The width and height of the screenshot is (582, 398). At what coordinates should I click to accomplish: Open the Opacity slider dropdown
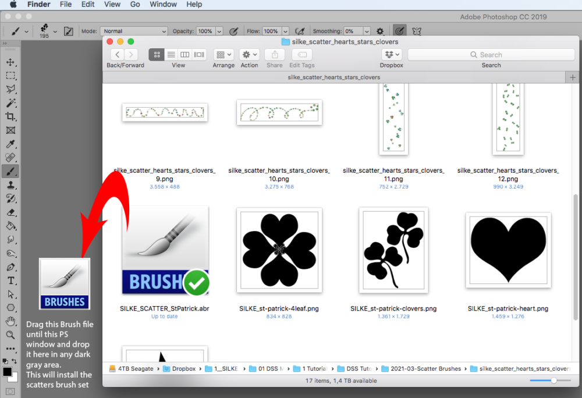coord(219,31)
